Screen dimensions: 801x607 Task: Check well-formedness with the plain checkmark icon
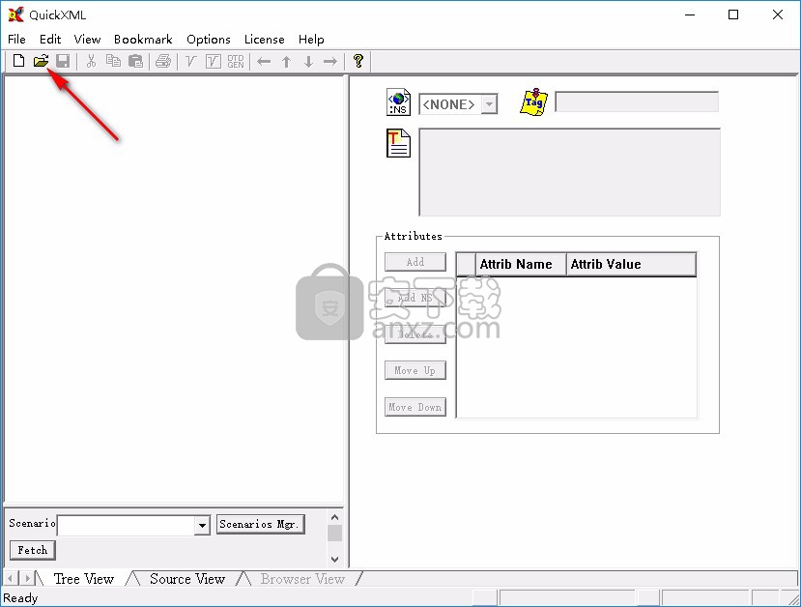pyautogui.click(x=191, y=61)
